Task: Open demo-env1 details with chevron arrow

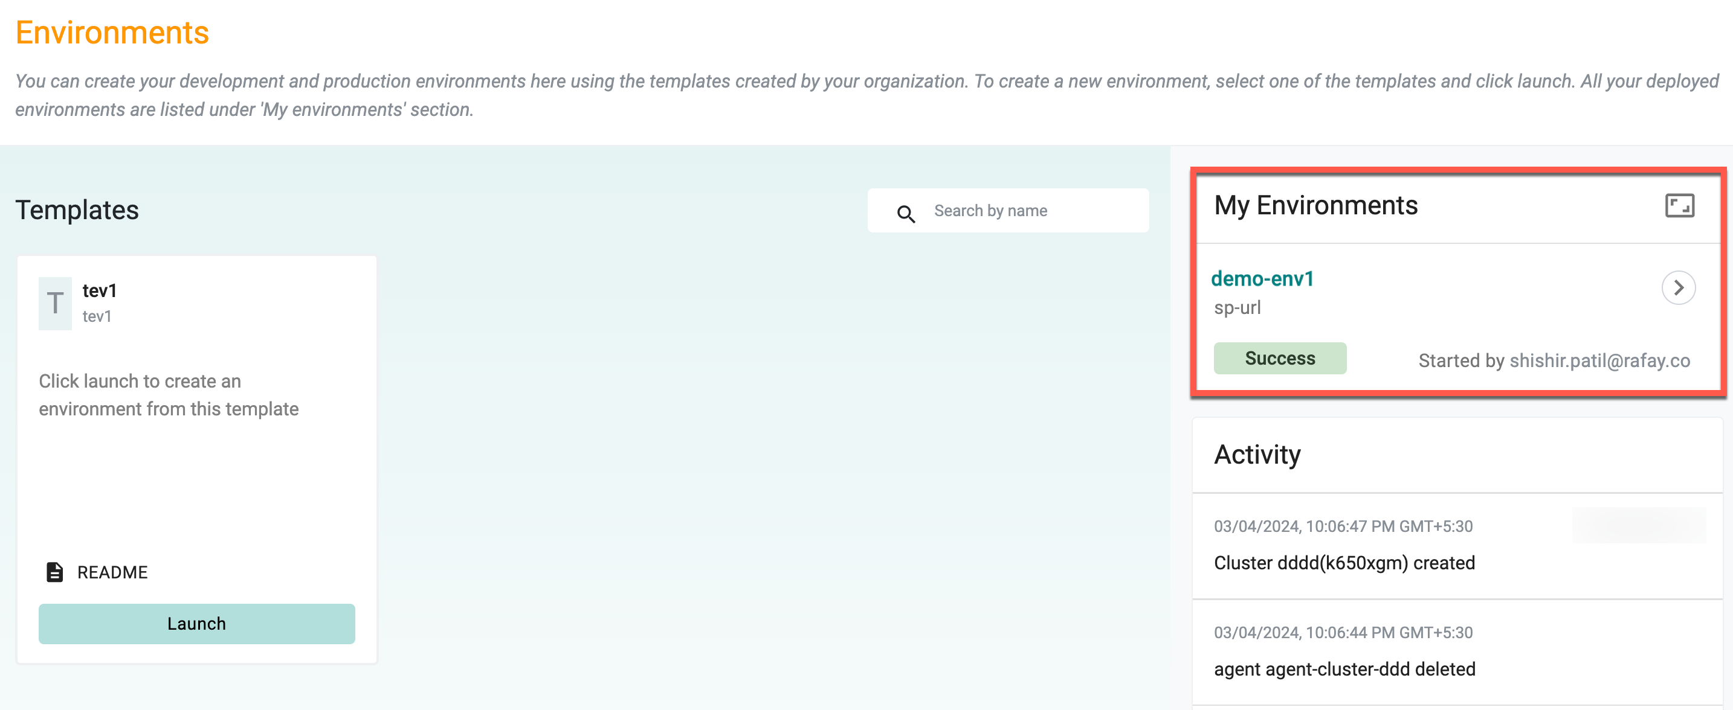Action: click(x=1679, y=288)
